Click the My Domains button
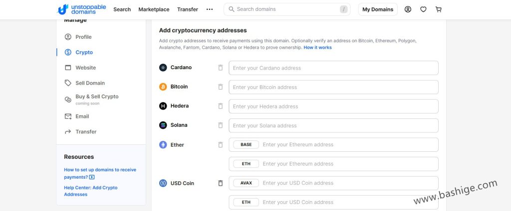This screenshot has height=211, width=511. (378, 9)
